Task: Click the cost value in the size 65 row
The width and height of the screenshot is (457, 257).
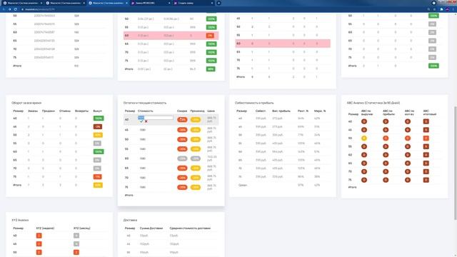Action: (143, 168)
